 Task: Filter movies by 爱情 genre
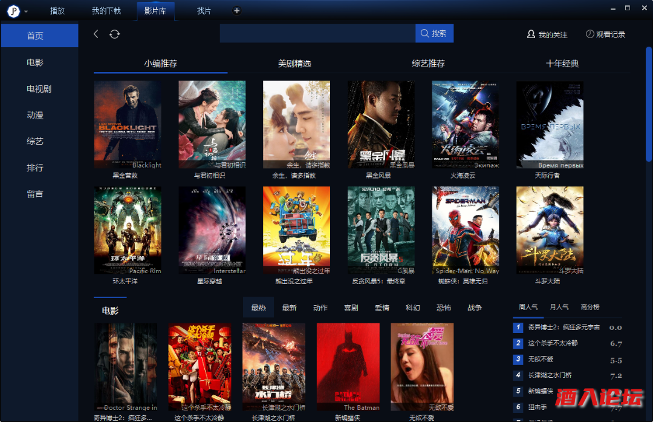382,308
